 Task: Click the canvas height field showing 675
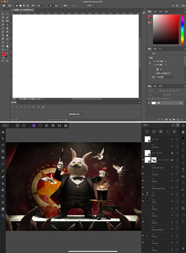point(159,65)
